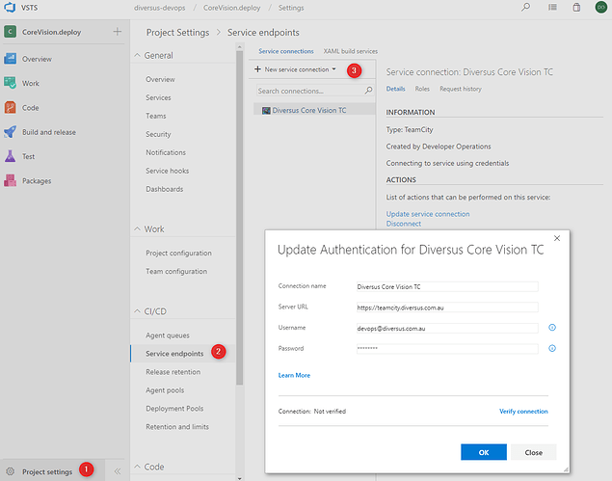Click the Server URL field
This screenshot has height=481, width=612.
[447, 307]
